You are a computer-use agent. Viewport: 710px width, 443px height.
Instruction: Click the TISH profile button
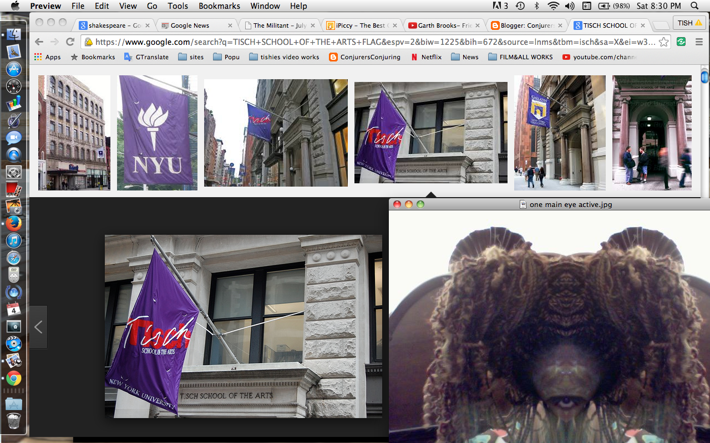tap(689, 23)
